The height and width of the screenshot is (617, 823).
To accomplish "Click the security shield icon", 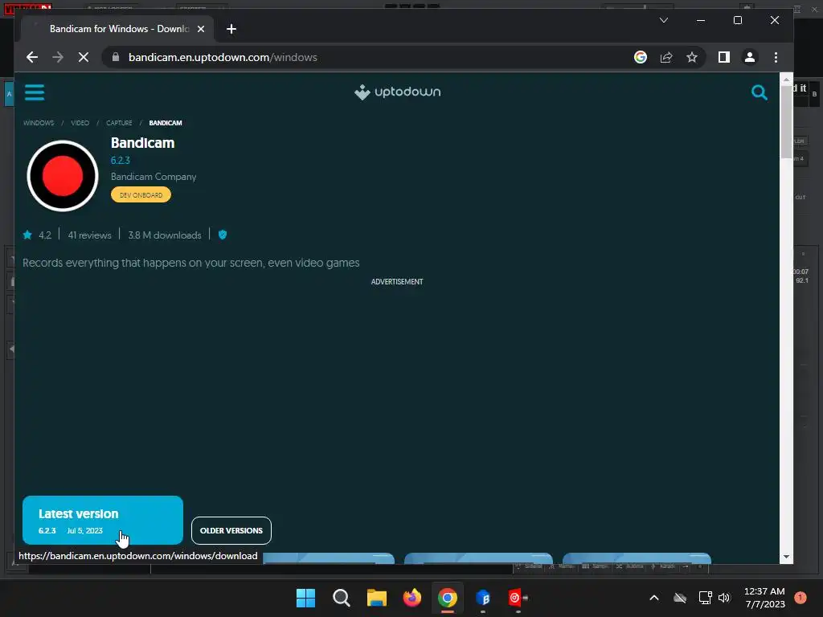I will 223,235.
